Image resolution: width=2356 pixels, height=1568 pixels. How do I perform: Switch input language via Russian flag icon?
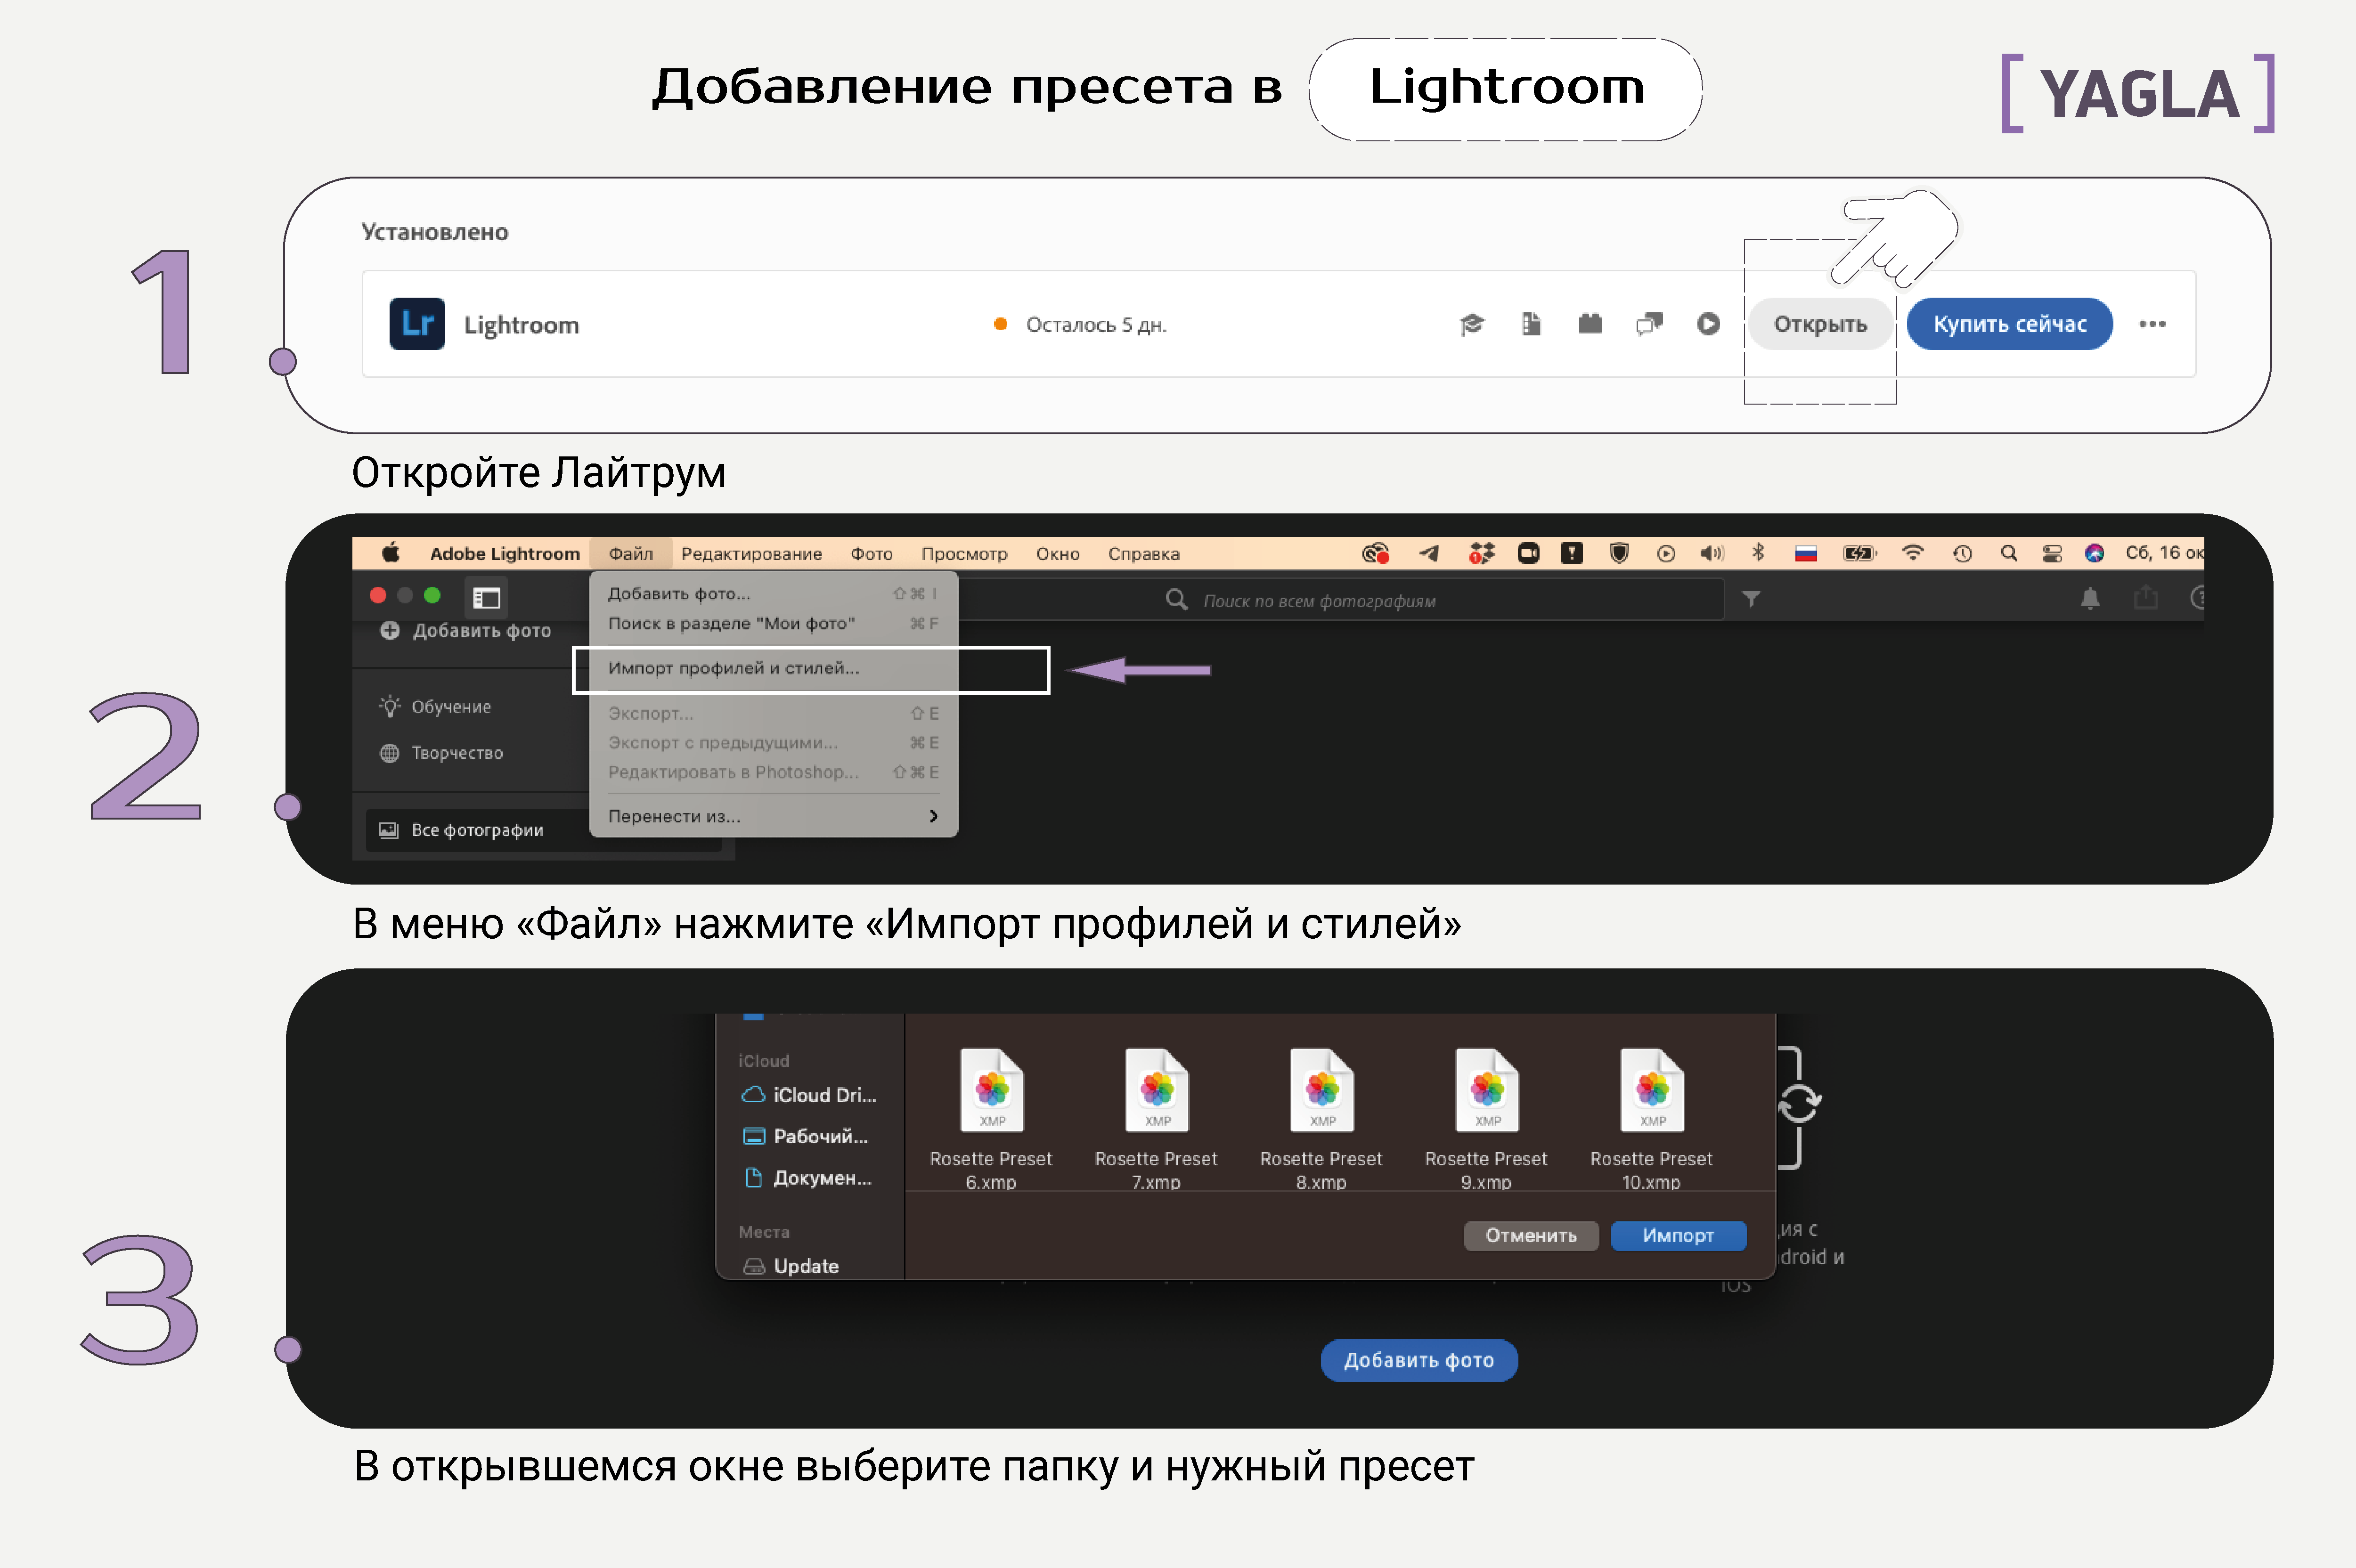point(1806,553)
